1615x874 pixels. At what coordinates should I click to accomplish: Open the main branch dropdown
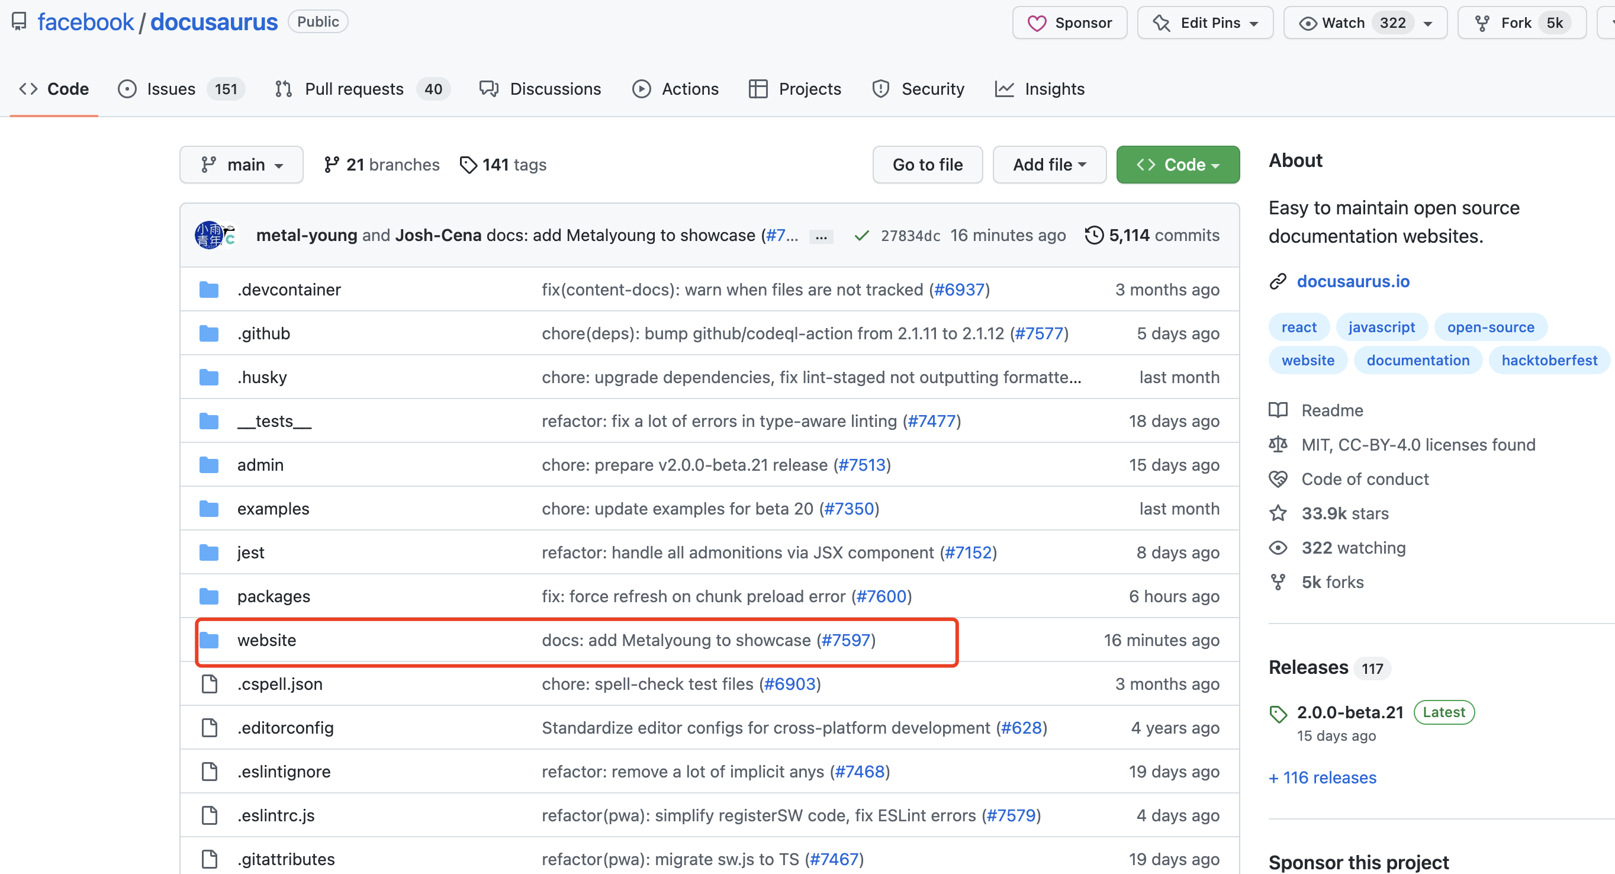click(242, 165)
